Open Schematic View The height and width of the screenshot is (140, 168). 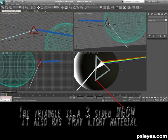pyautogui.click(x=125, y=7)
